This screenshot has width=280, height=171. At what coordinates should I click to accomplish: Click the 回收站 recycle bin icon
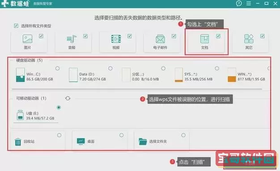pos(18,142)
